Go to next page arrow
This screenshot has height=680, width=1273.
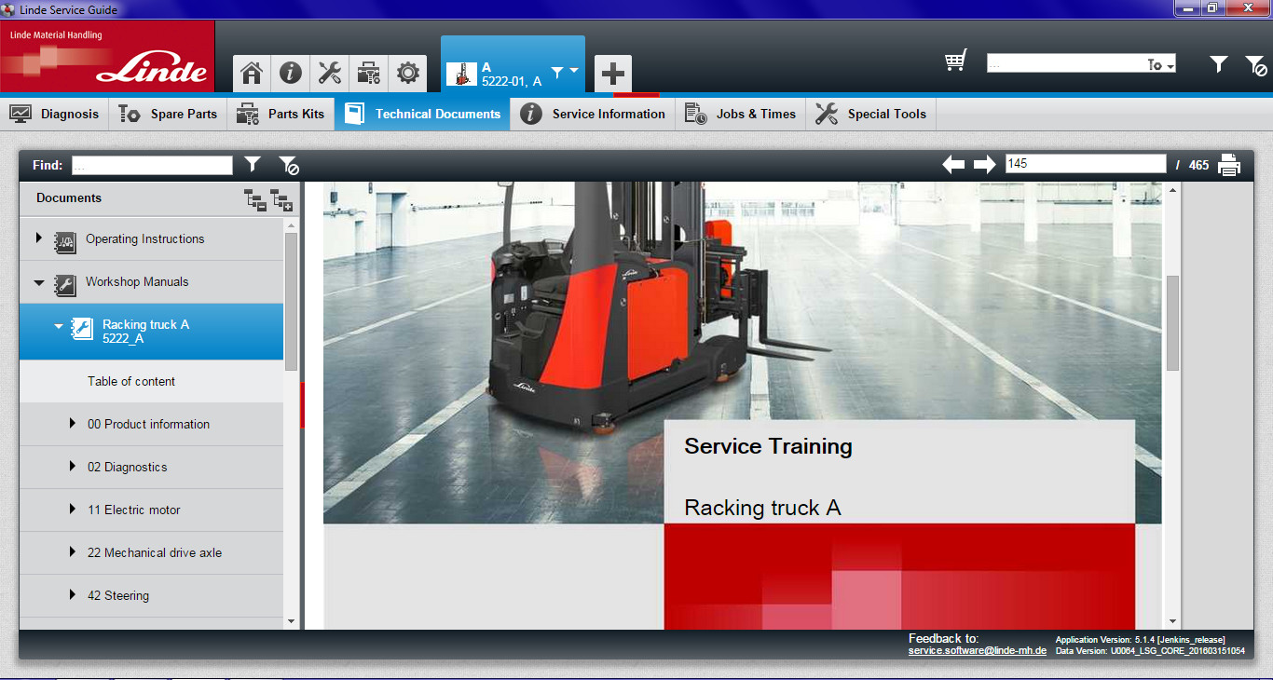pyautogui.click(x=985, y=165)
